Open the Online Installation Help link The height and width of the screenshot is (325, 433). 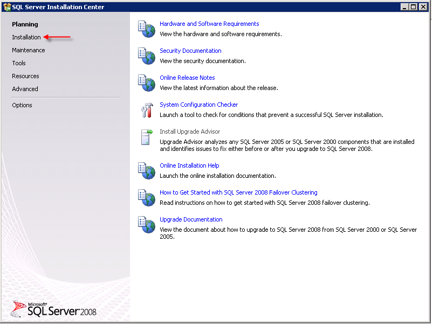point(189,165)
